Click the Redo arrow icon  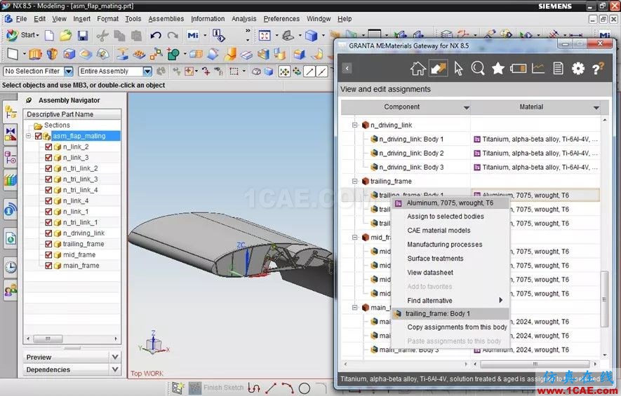173,36
